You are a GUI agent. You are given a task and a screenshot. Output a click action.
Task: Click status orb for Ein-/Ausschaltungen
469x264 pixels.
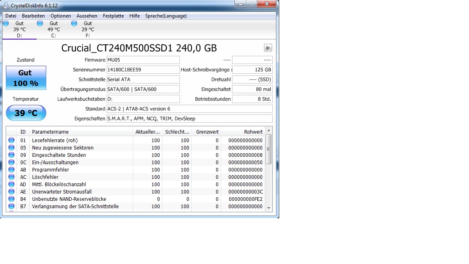pos(11,162)
